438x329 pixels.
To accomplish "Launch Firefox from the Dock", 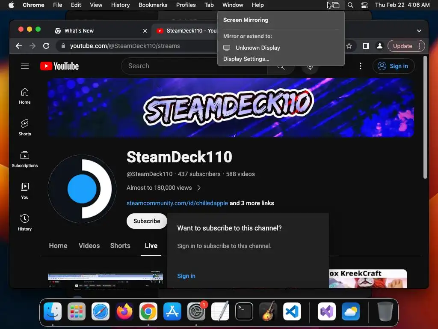I will point(124,311).
